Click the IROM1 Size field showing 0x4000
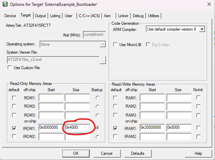Viewport: 215px width, 160px height. 77,128
